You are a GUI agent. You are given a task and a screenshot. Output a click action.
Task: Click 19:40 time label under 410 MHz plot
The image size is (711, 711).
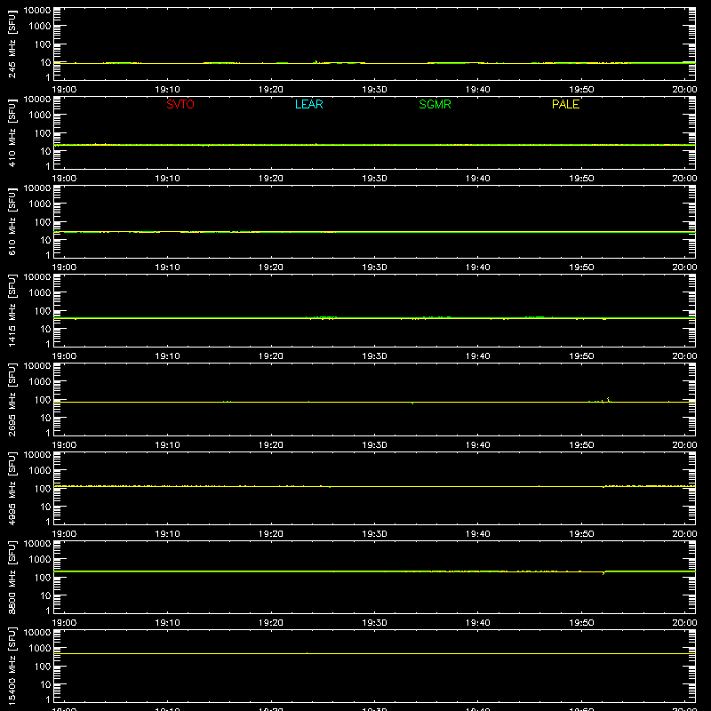click(477, 179)
